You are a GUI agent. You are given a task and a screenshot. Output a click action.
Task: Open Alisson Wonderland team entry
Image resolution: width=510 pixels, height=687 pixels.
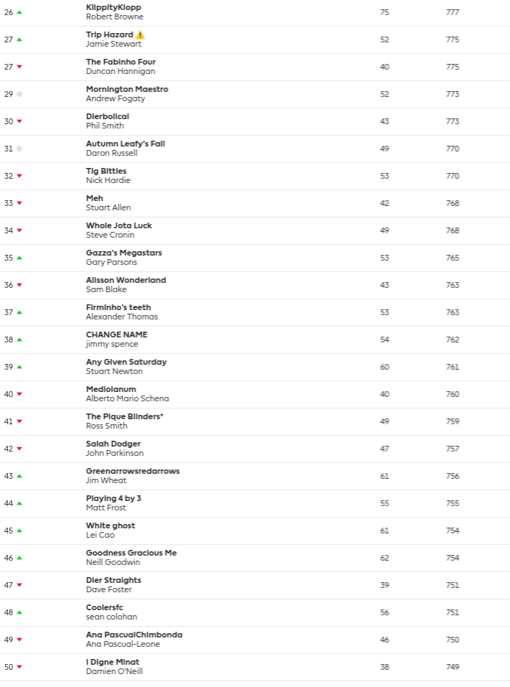click(126, 280)
